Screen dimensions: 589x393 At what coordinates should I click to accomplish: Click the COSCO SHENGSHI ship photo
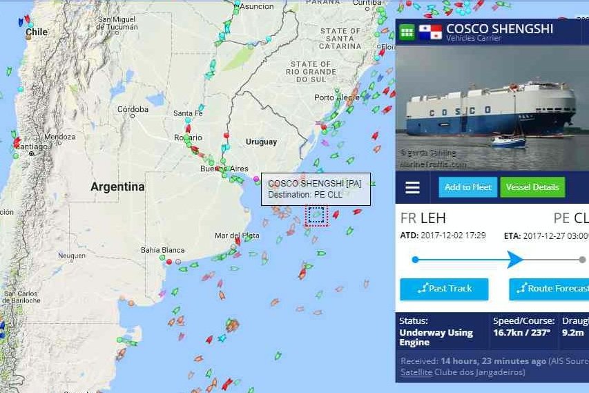[492, 108]
